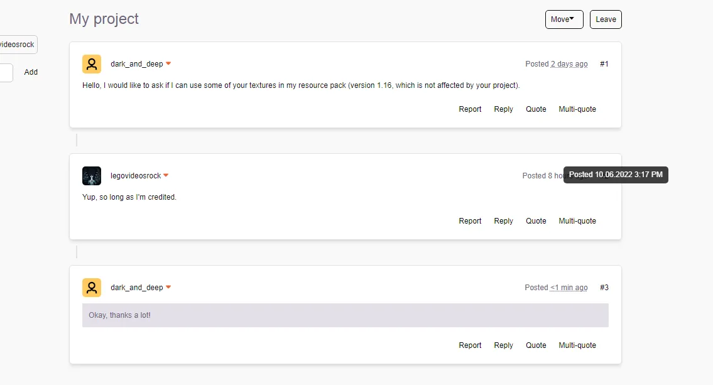713x385 pixels.
Task: Report legovideosrock's post
Action: pos(470,221)
